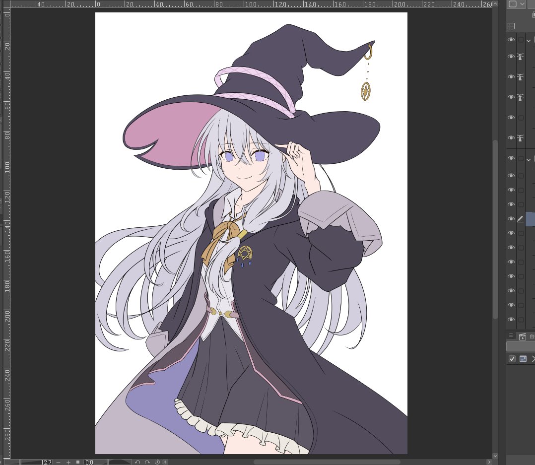The height and width of the screenshot is (465, 535).
Task: Click the 12.7 zoom value field
Action: coord(46,463)
